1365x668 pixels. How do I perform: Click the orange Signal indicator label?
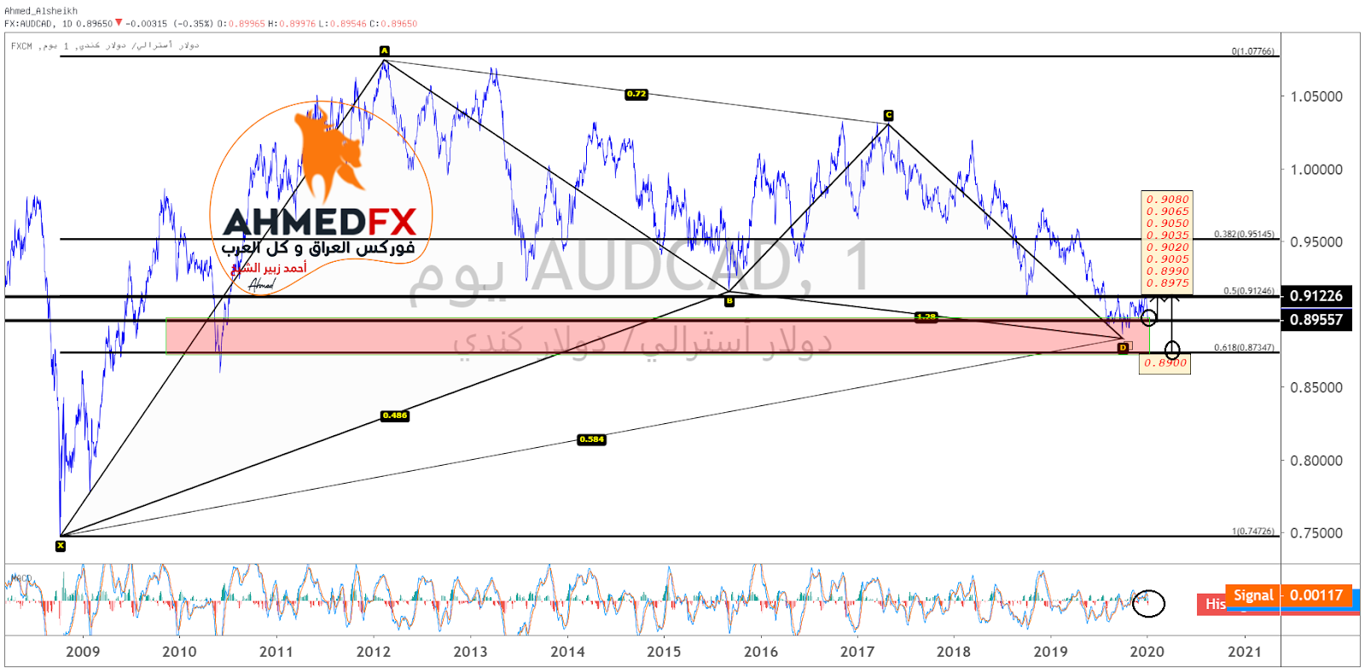1253,595
